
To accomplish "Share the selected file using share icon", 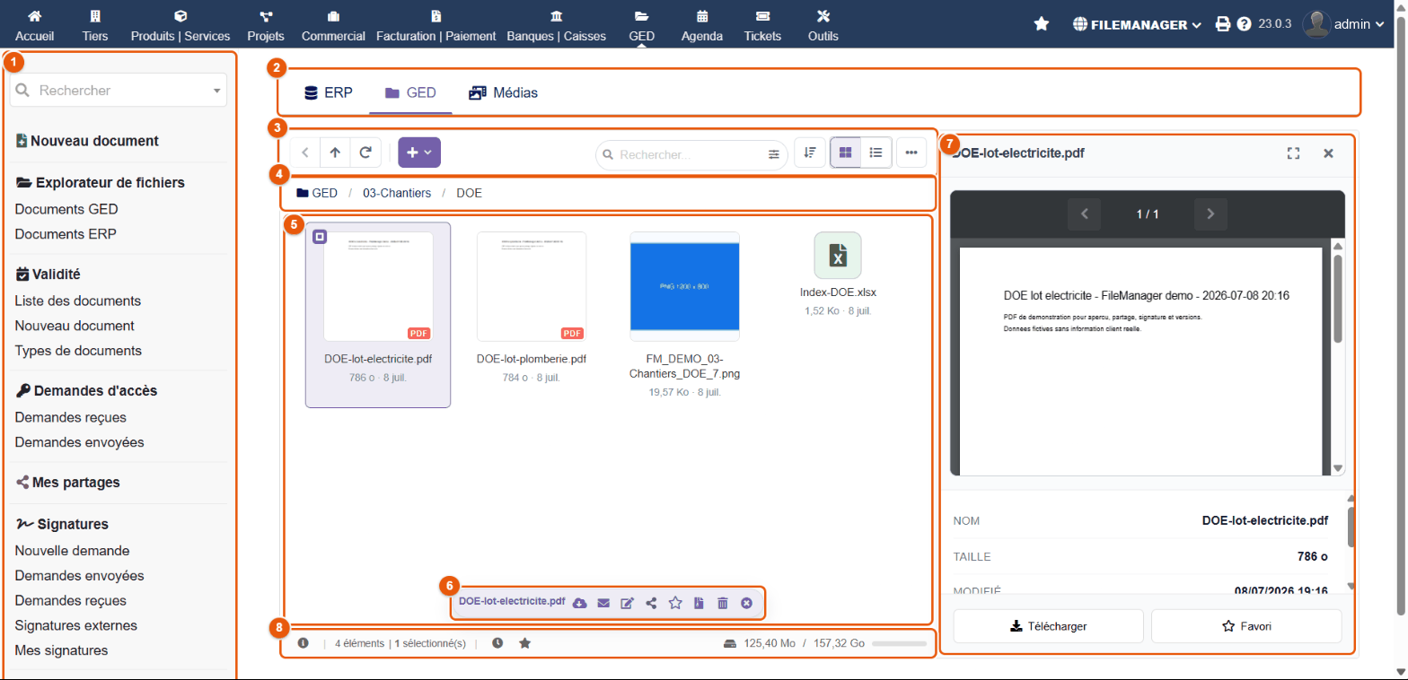I will click(x=651, y=603).
